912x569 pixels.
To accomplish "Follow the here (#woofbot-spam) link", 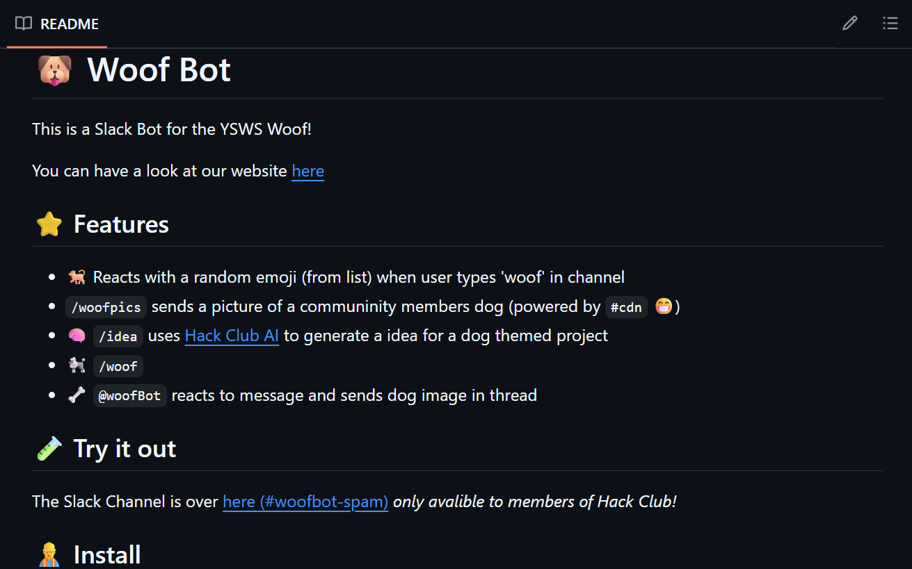I will point(305,502).
